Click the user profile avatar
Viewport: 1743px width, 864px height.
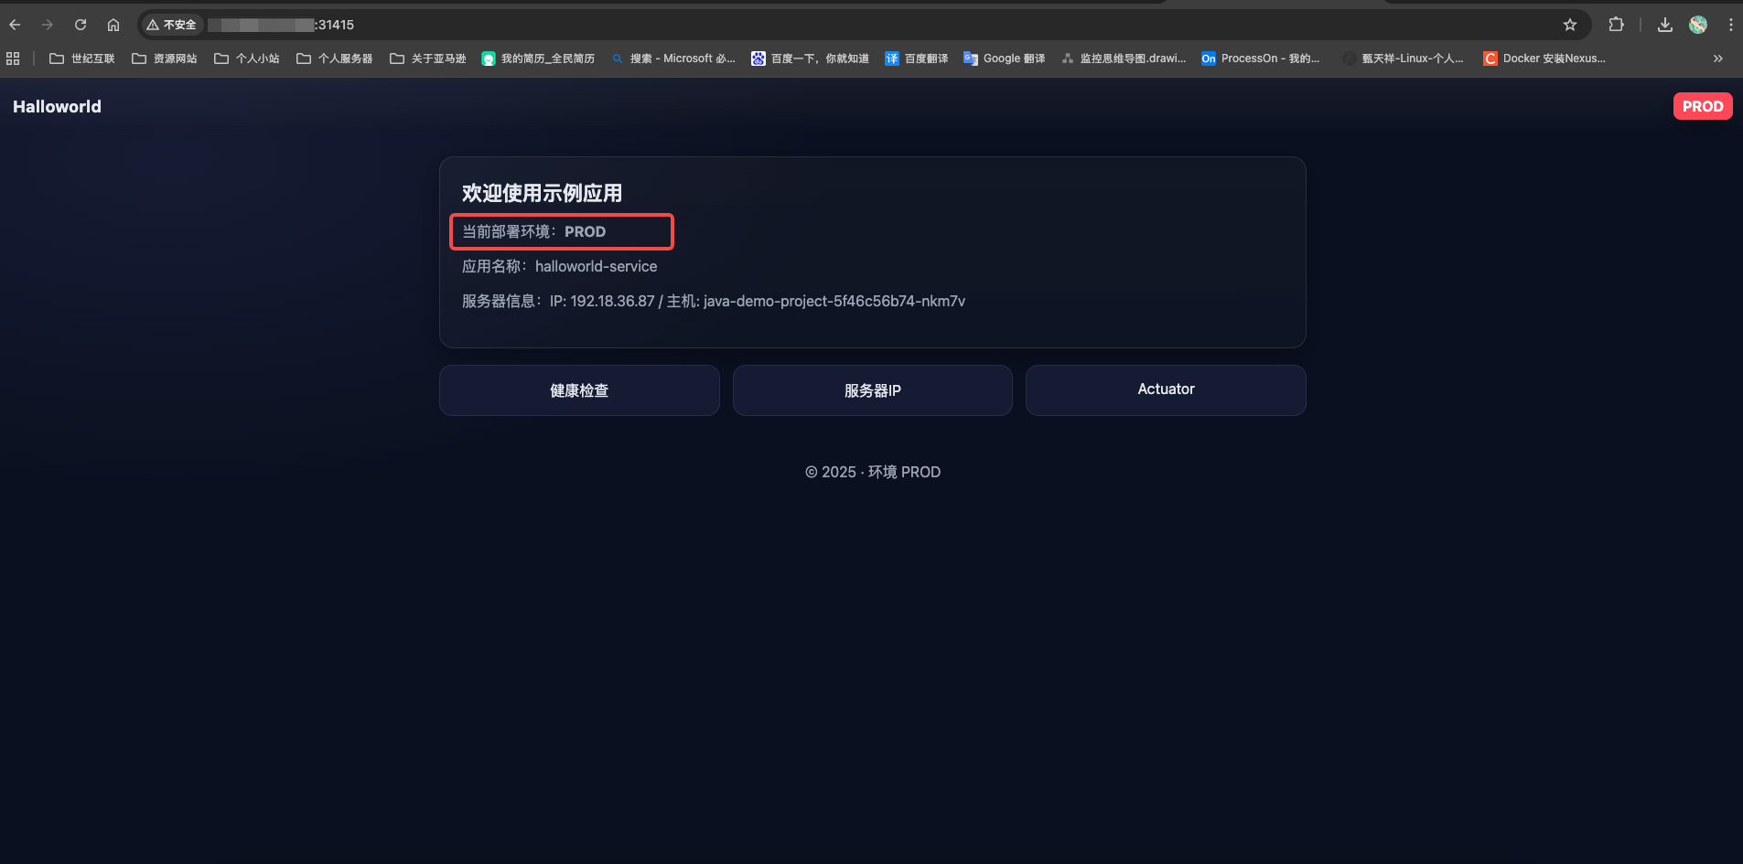pyautogui.click(x=1698, y=25)
